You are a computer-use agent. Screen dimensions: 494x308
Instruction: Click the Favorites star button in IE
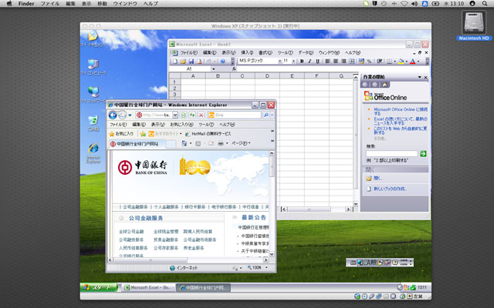click(x=121, y=134)
